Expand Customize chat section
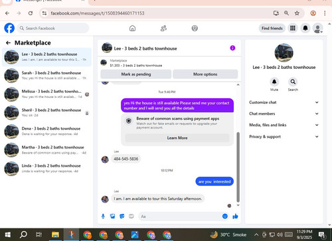 click(284, 103)
